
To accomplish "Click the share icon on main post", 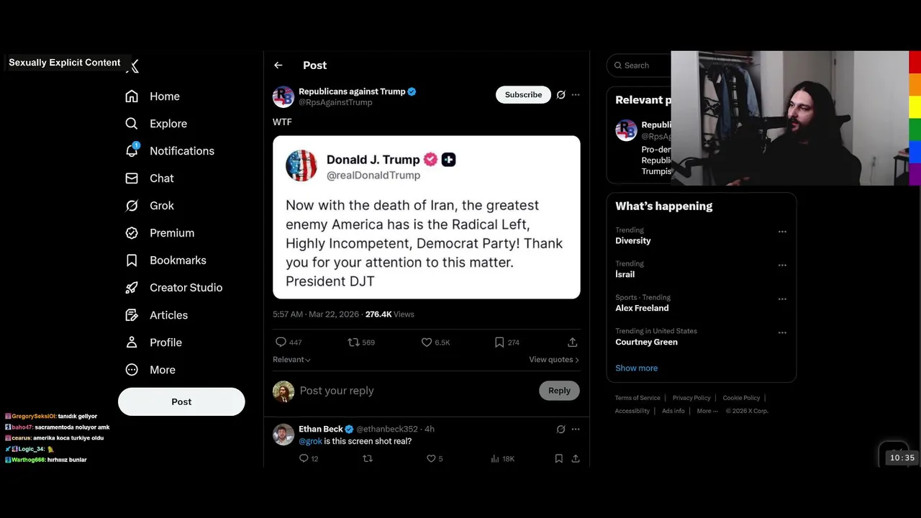I will [573, 342].
